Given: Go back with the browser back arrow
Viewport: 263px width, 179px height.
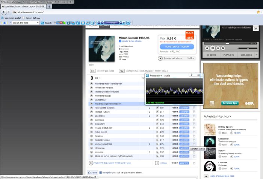Looking at the screenshot, I should click(4, 12).
